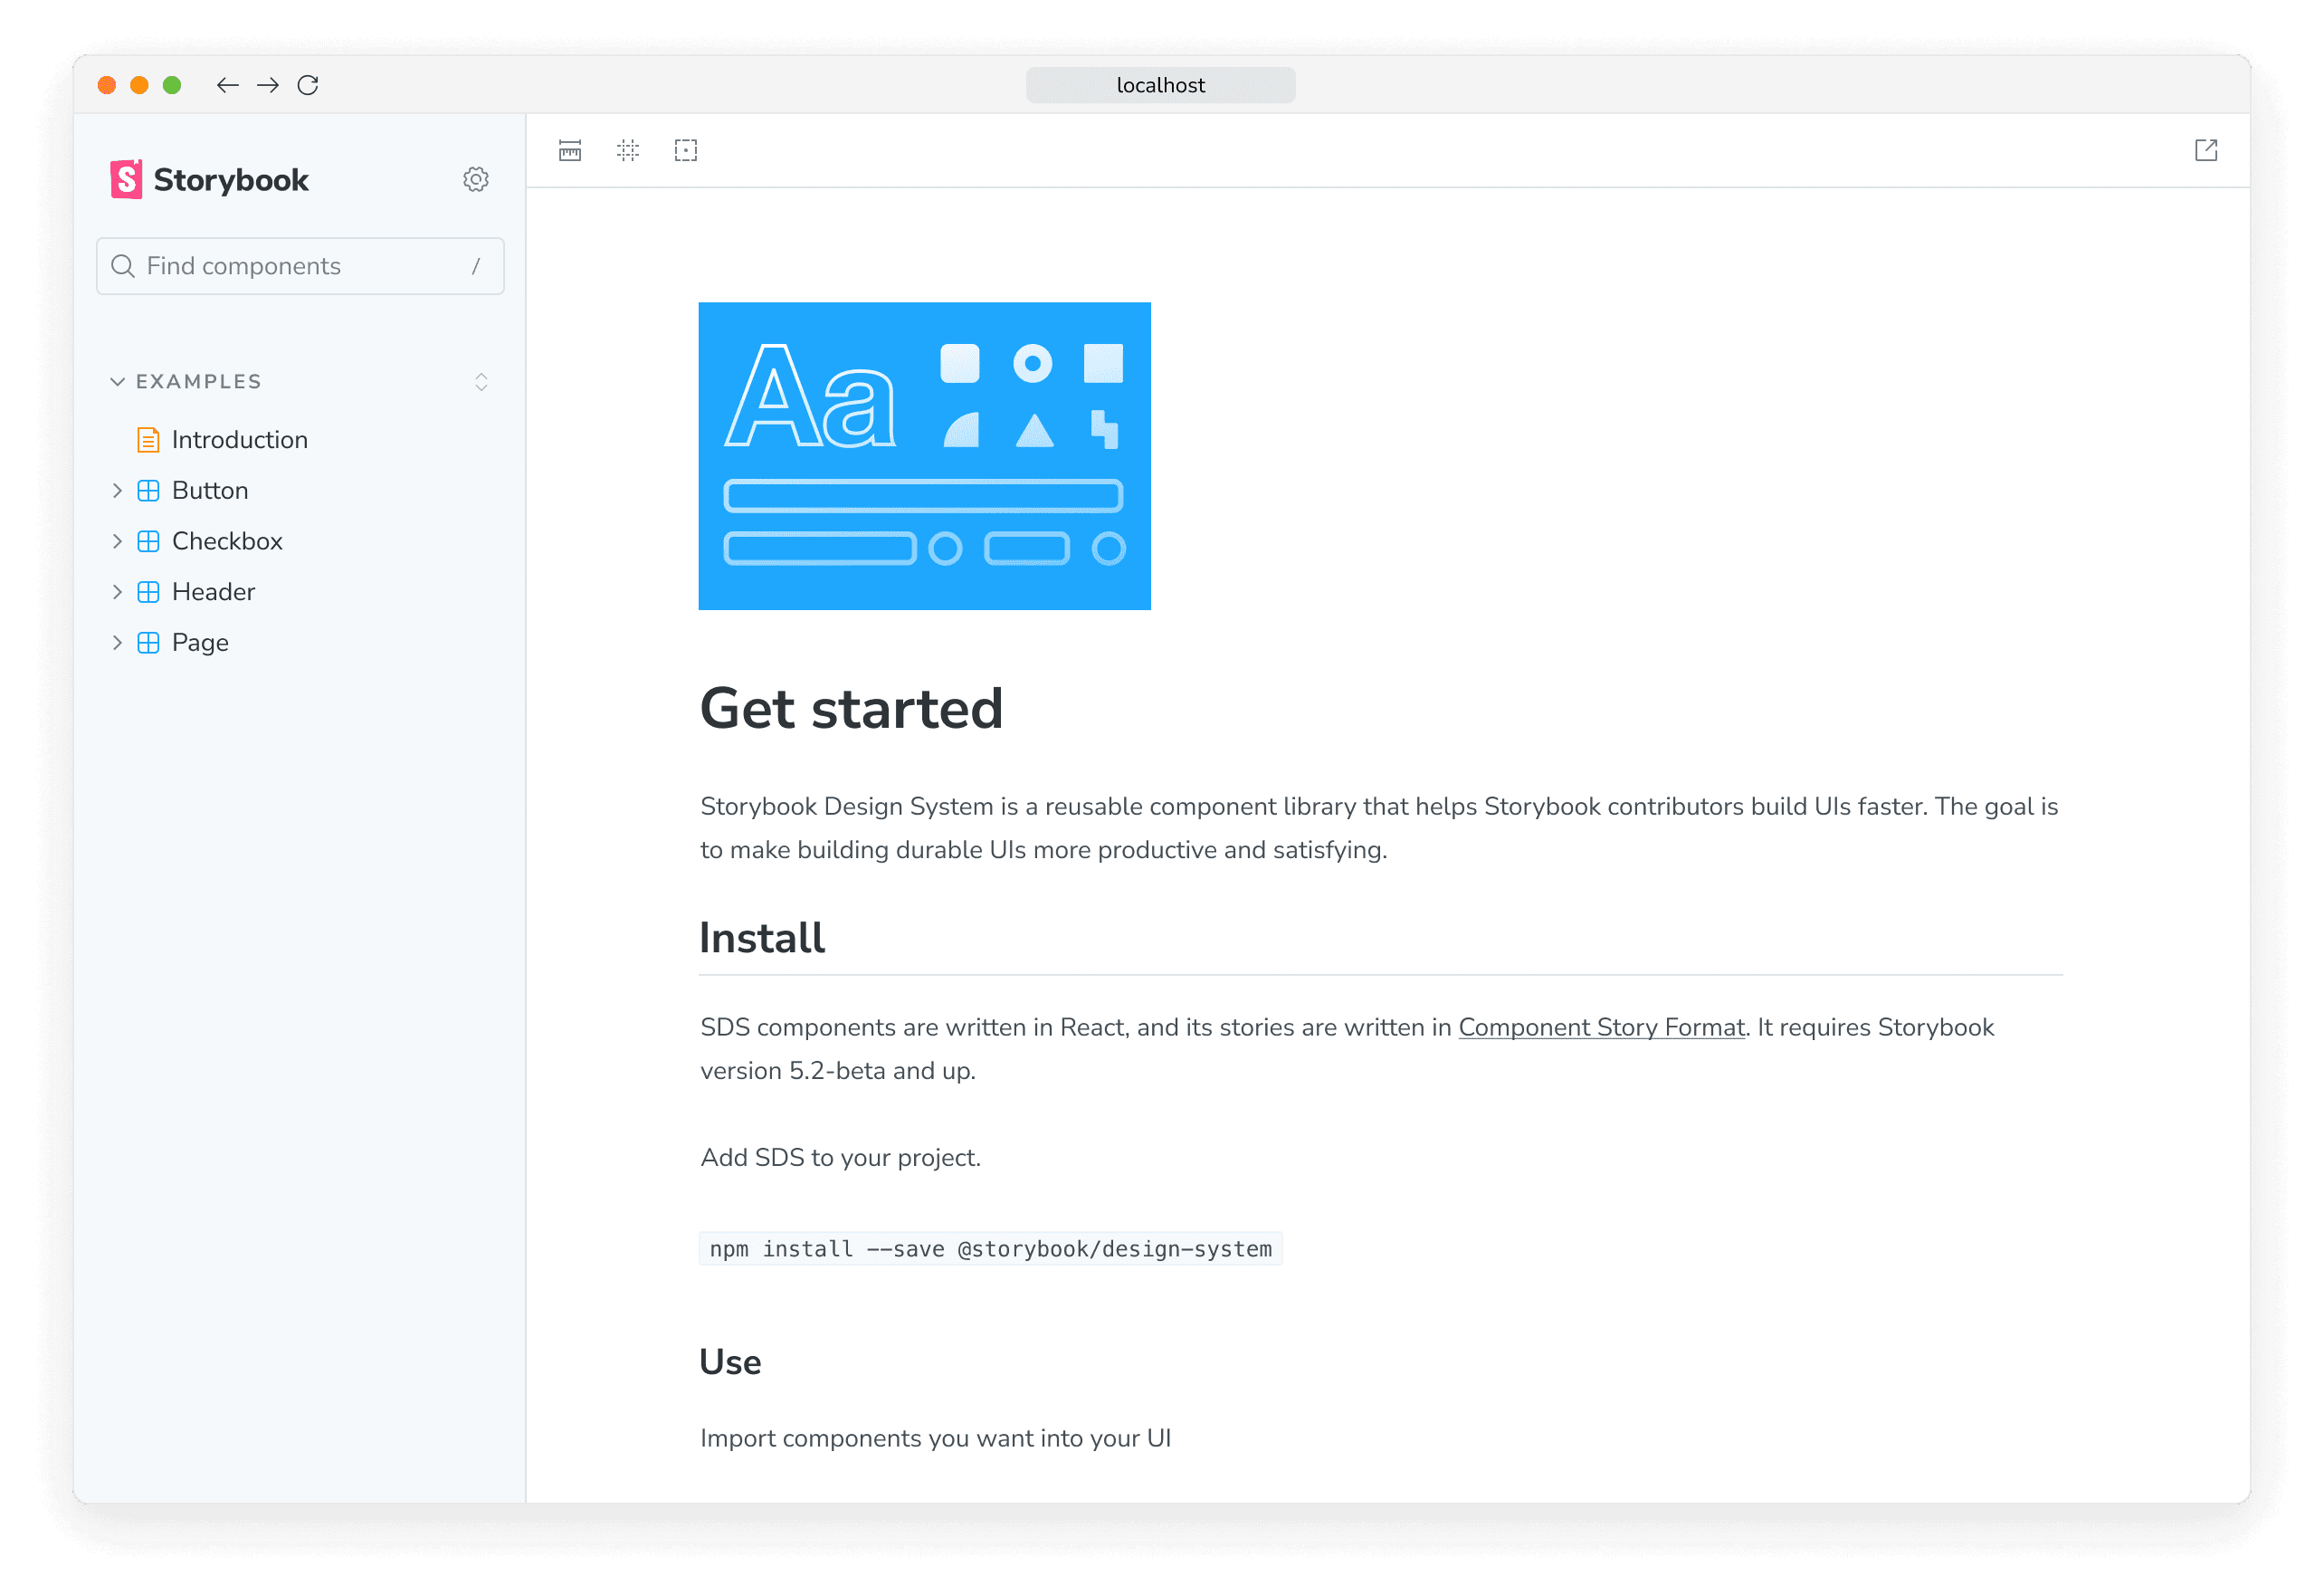Click the Find components search field
The height and width of the screenshot is (1595, 2324).
click(x=299, y=265)
